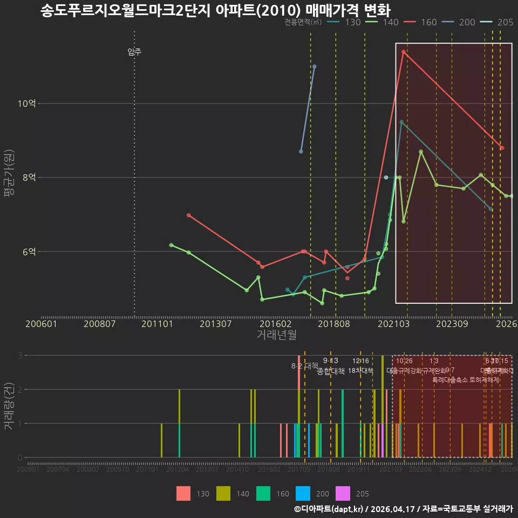Click the 201705 label on volume chart

pos(299,469)
